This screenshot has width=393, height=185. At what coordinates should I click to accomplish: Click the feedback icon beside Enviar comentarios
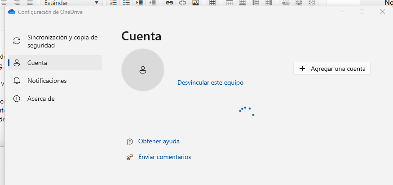pos(130,157)
